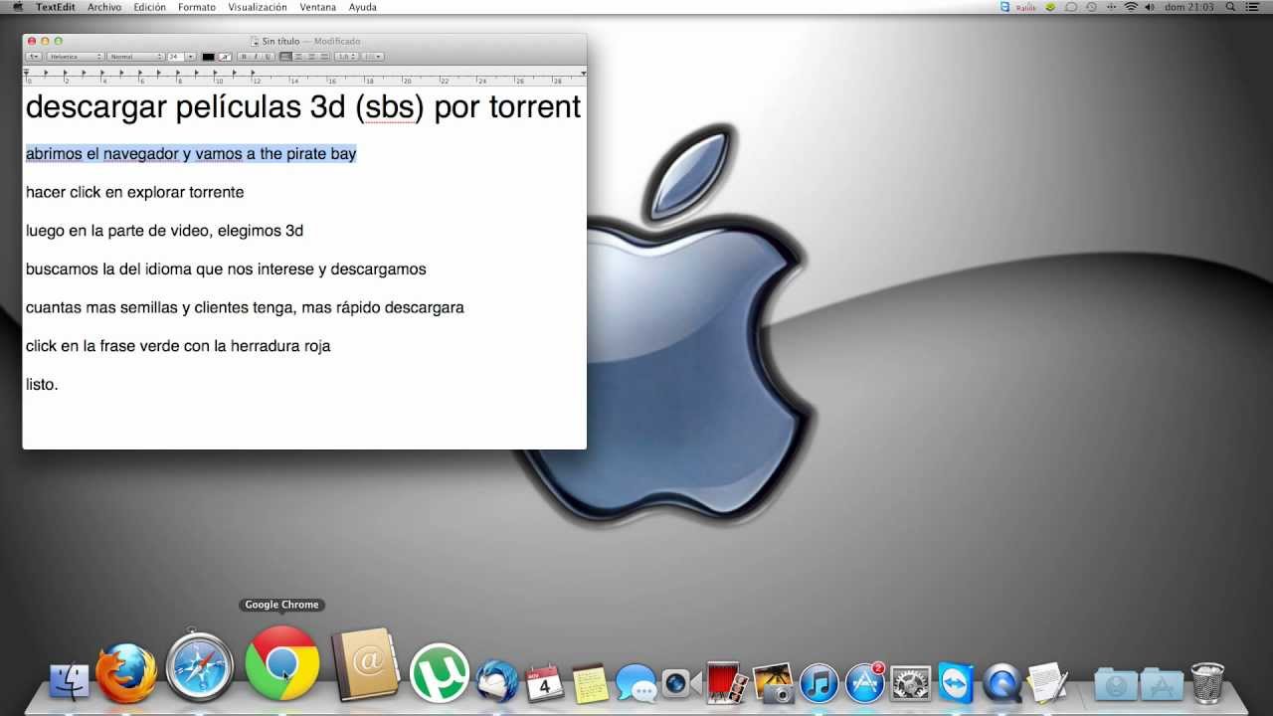Open the list bullets dropdown

coord(373,57)
